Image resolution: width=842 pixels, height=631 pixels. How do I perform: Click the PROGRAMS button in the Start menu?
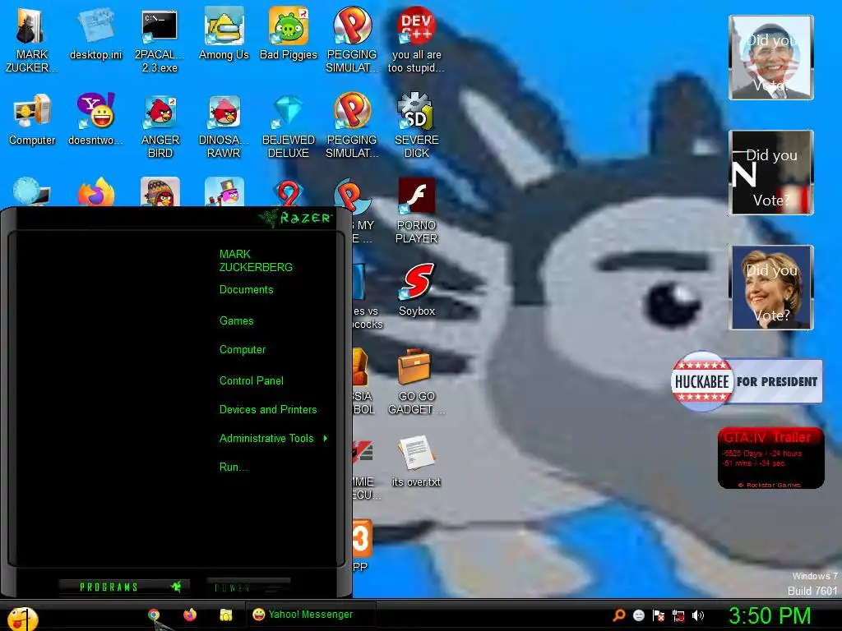(123, 587)
